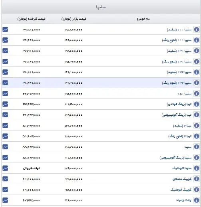Open info icon for سایپا 111 (سفید)

coord(197,30)
